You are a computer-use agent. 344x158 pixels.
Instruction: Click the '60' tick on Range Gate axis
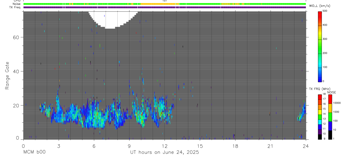click(16, 37)
